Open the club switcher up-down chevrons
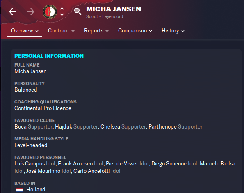 point(62,11)
